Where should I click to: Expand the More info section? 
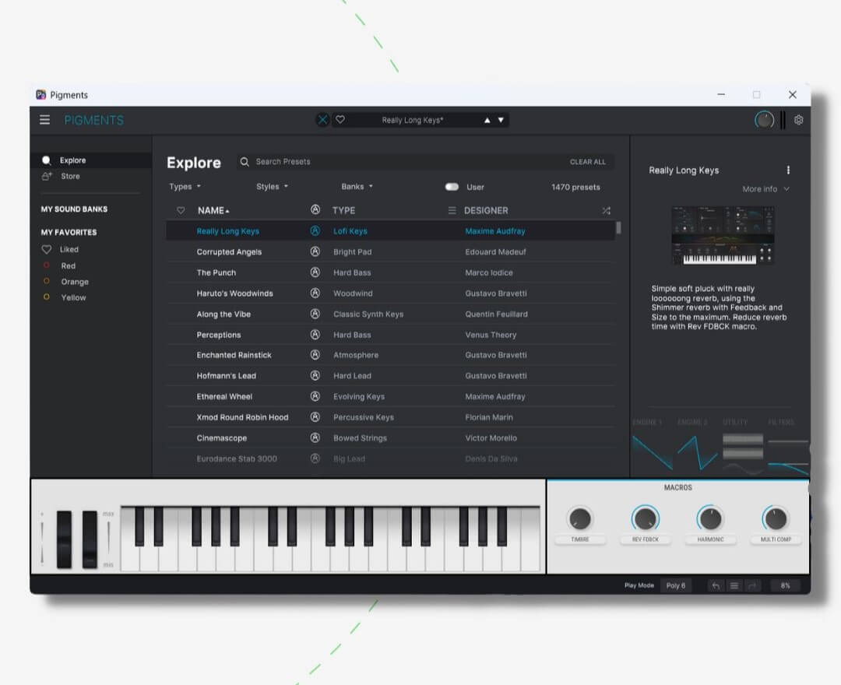[x=765, y=189]
